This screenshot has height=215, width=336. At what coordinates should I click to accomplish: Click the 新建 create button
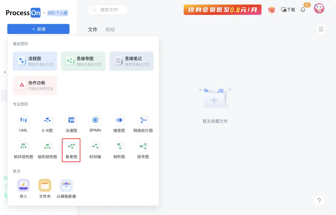pos(38,29)
